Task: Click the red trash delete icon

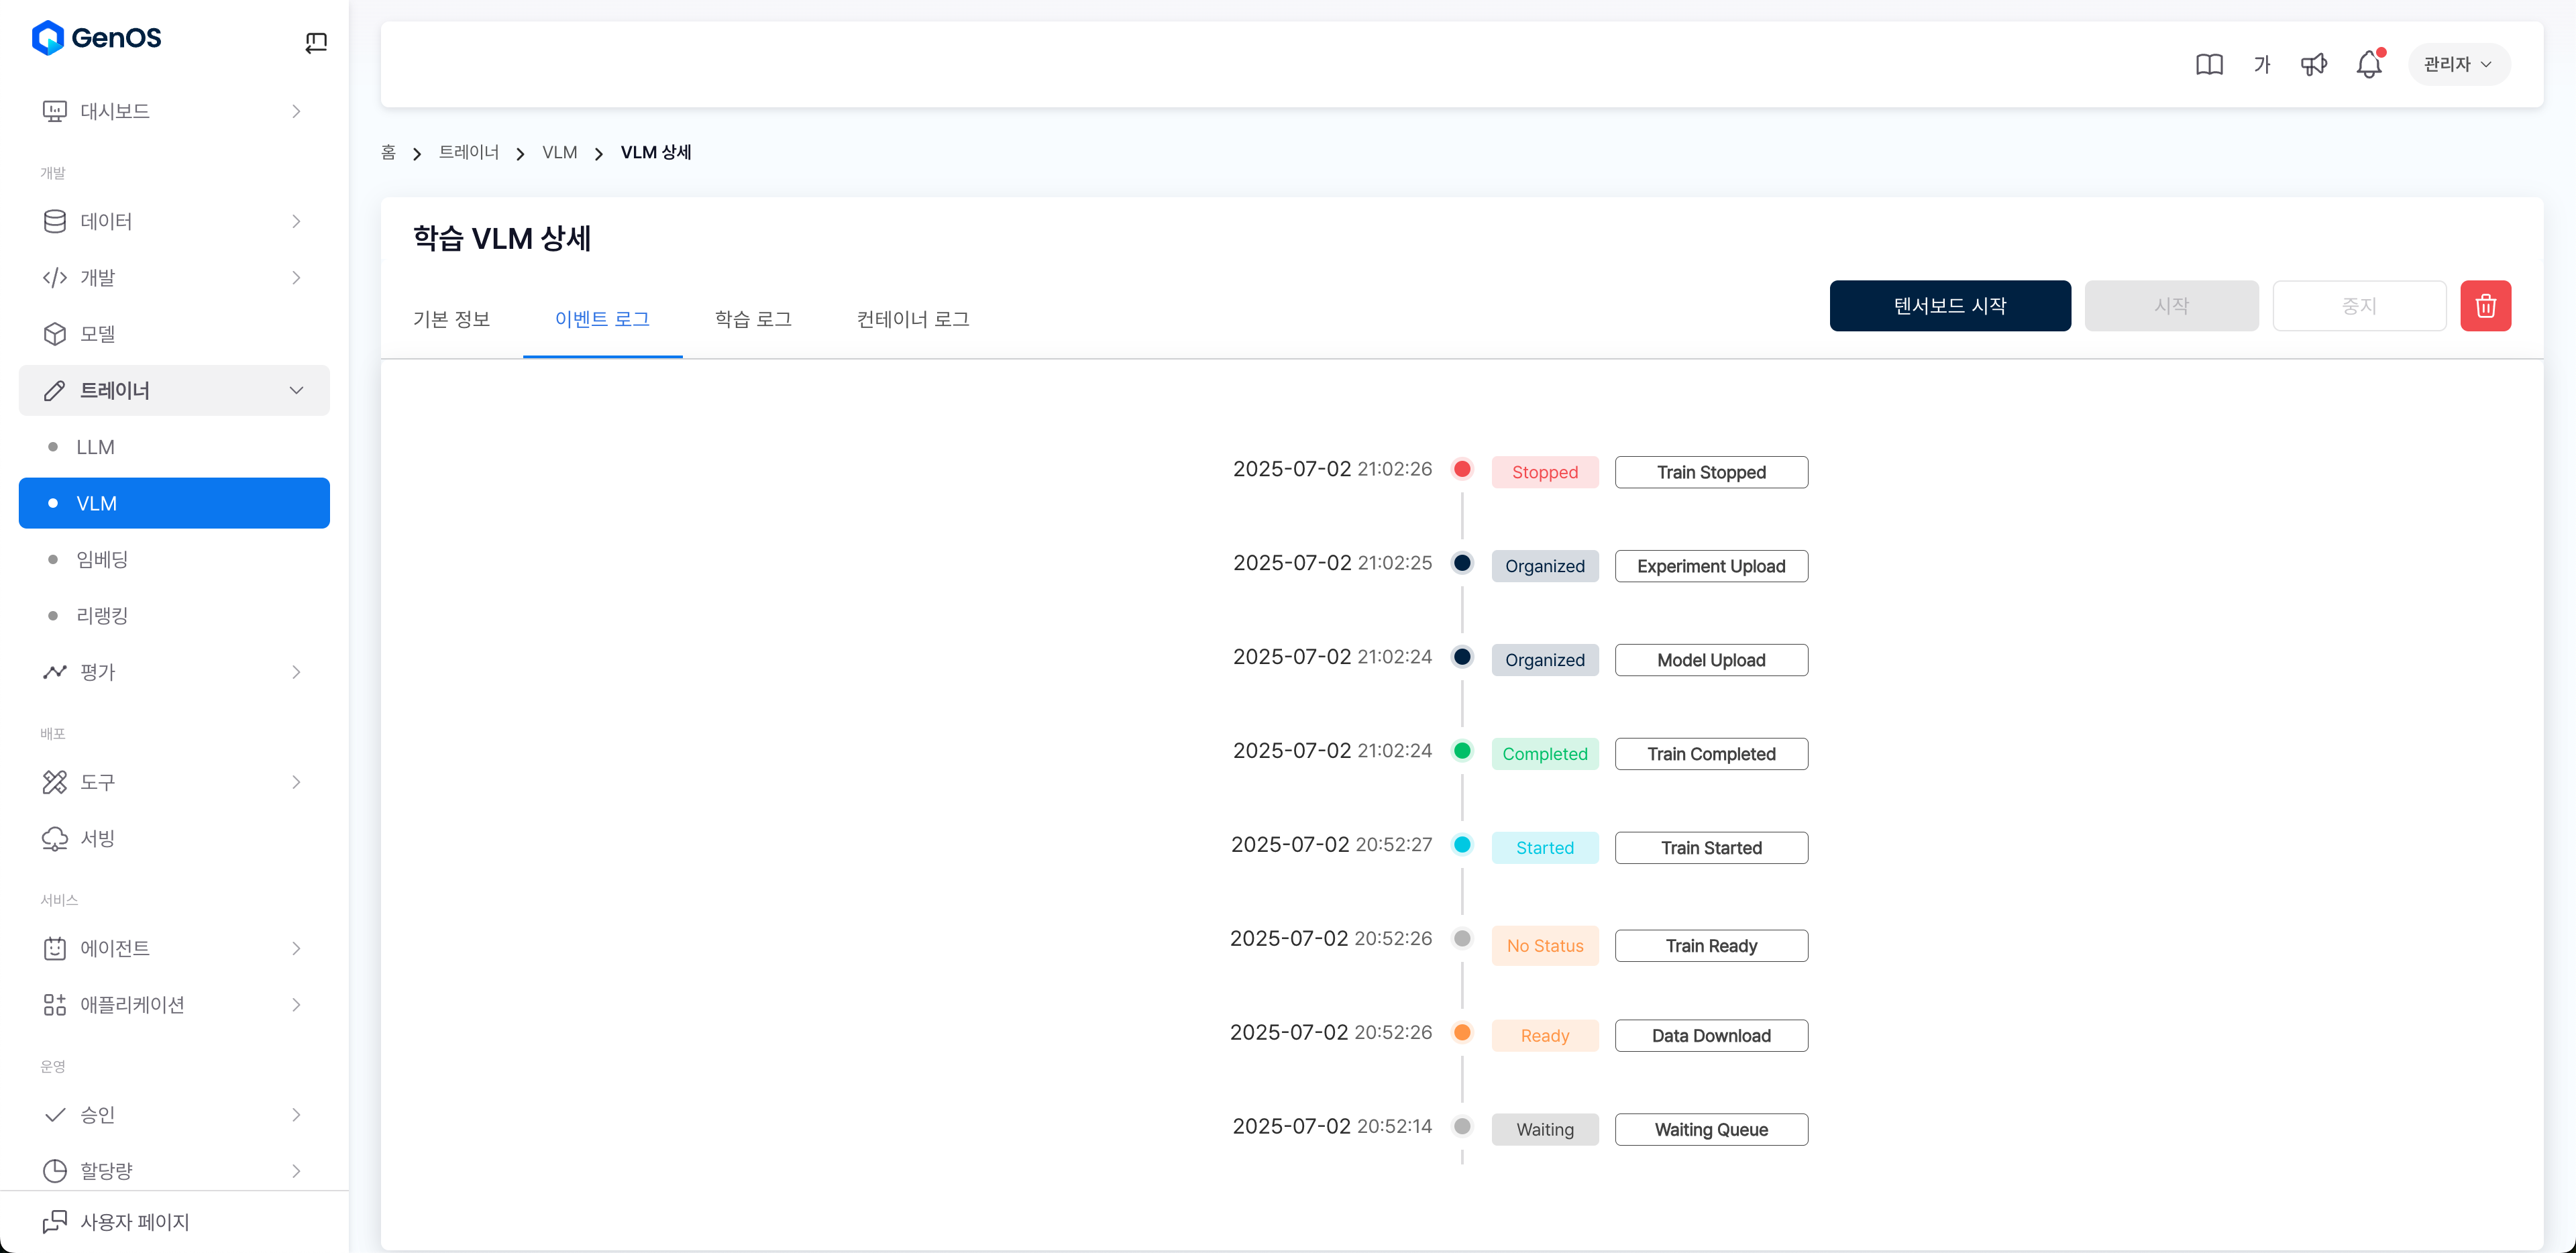Action: coord(2485,306)
